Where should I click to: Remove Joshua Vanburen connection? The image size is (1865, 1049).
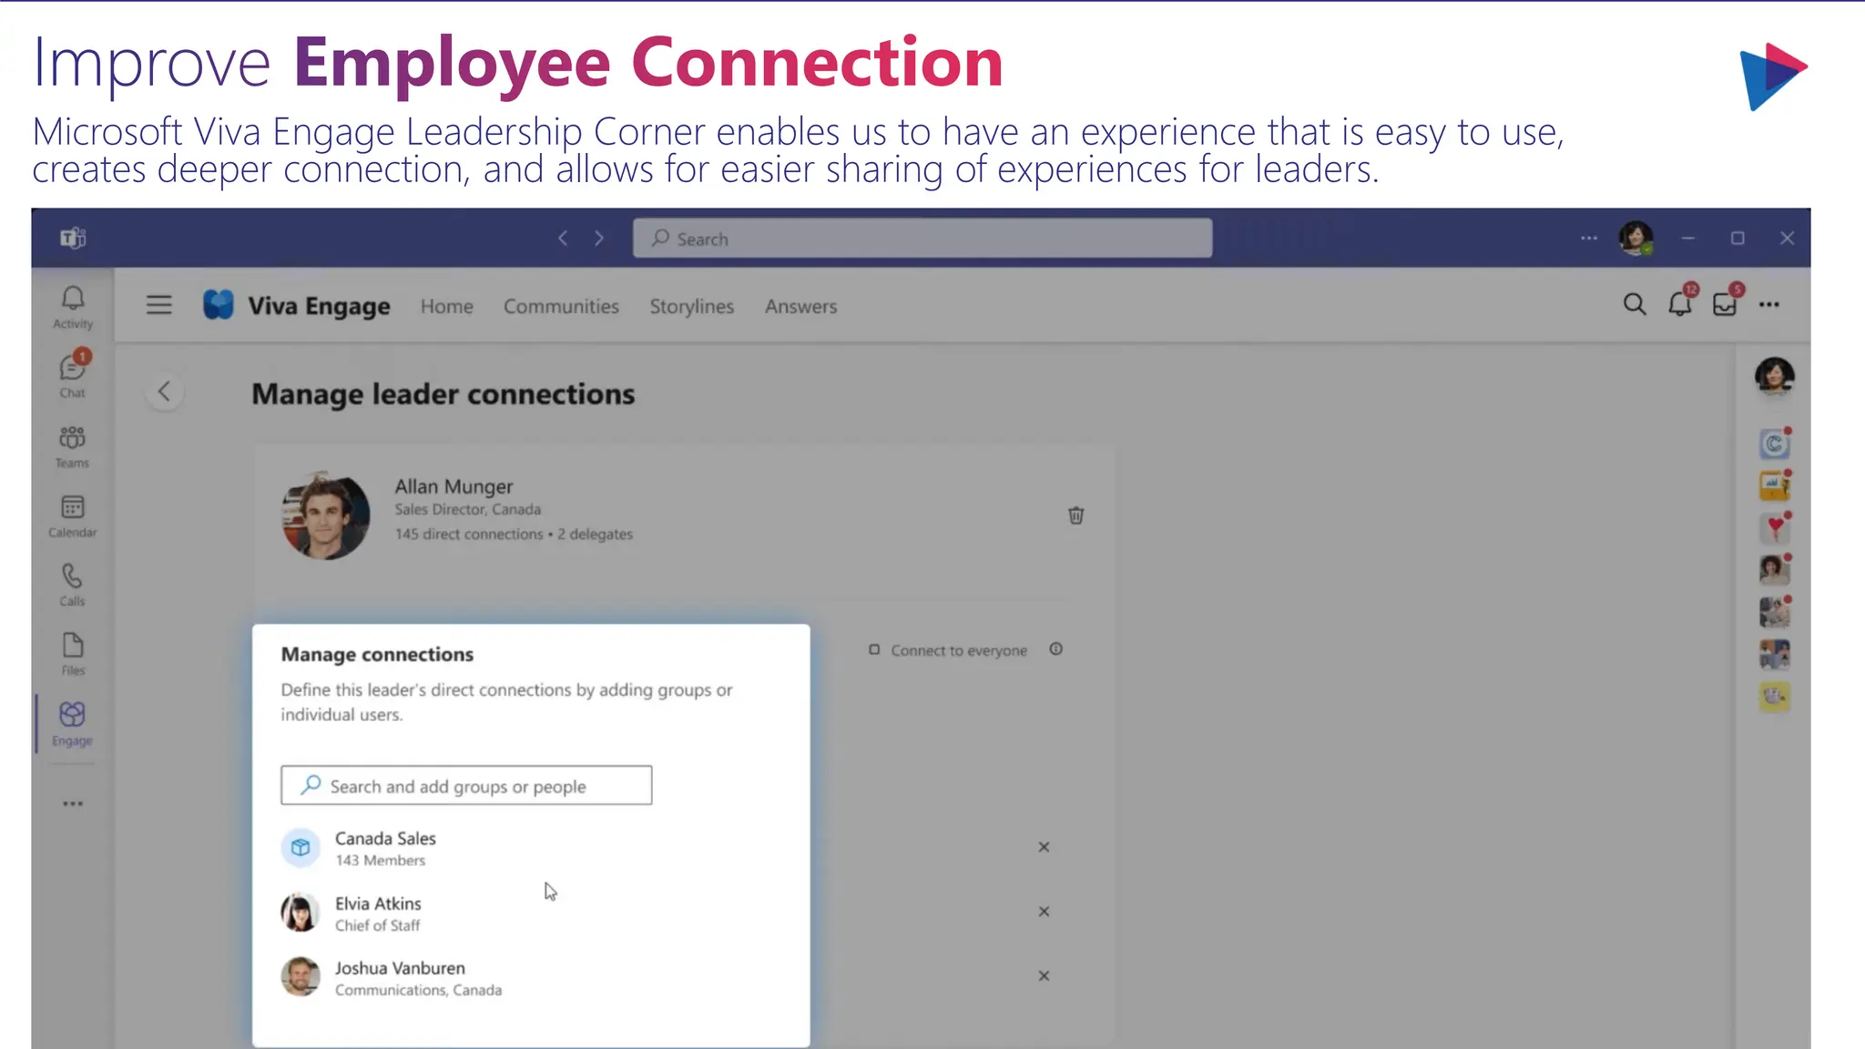1045,976
